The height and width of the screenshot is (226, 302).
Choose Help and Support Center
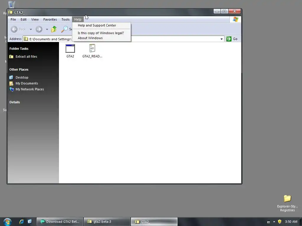101,25
